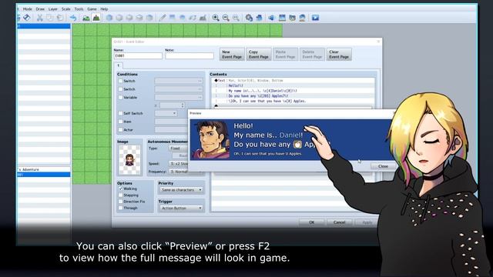This screenshot has height=277, width=493.
Task: Open the Help menu
Action: click(x=104, y=9)
